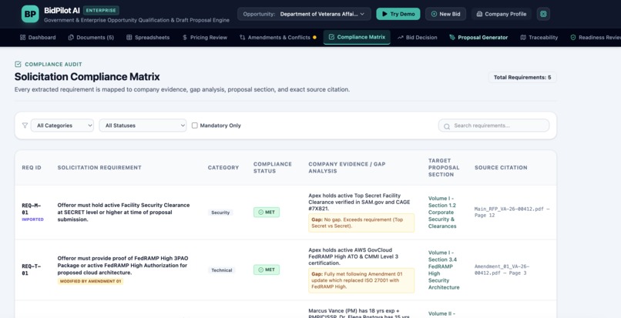Open the Dashboard tab
Screen dimensions: 621x318
coord(38,37)
